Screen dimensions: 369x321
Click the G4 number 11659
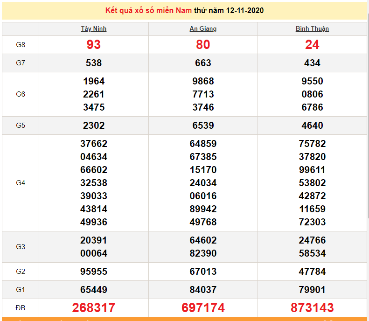tap(312, 209)
